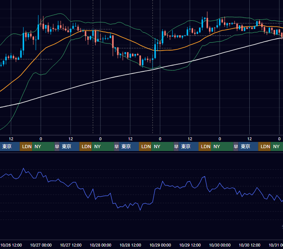
Task: Click the 10/29 12:00 date label
Action: [x=190, y=245]
